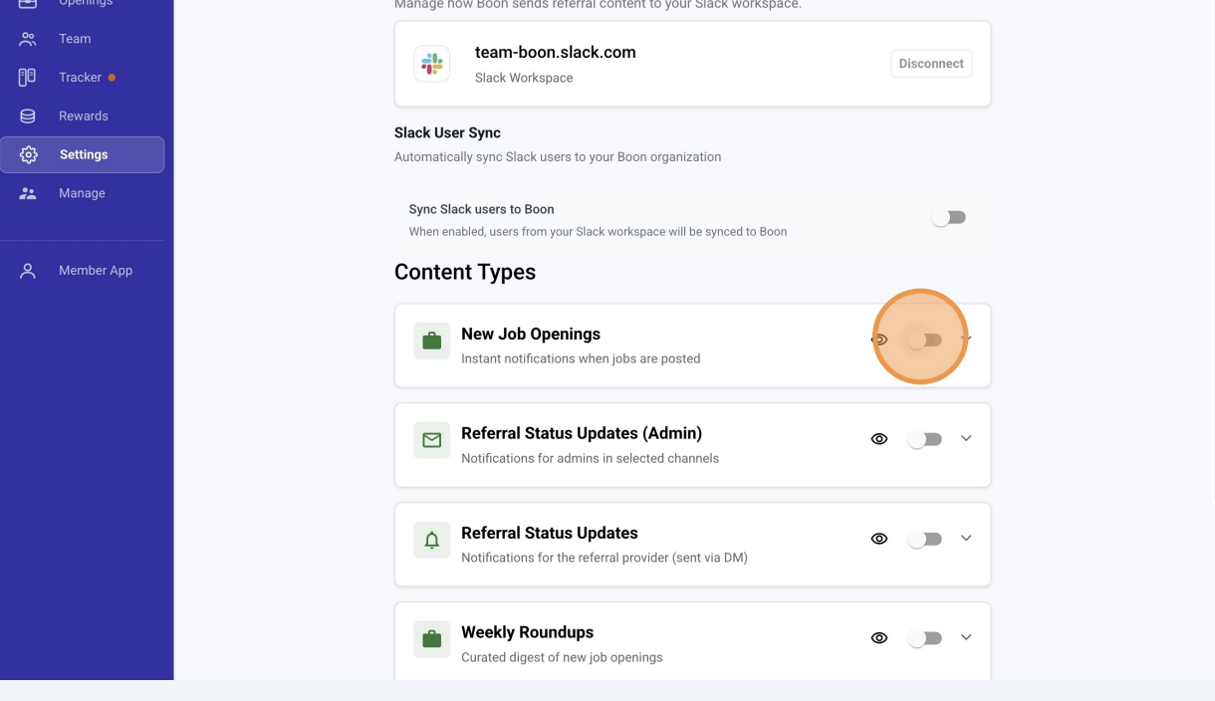This screenshot has width=1215, height=701.
Task: Click the Member App person icon
Action: click(28, 271)
